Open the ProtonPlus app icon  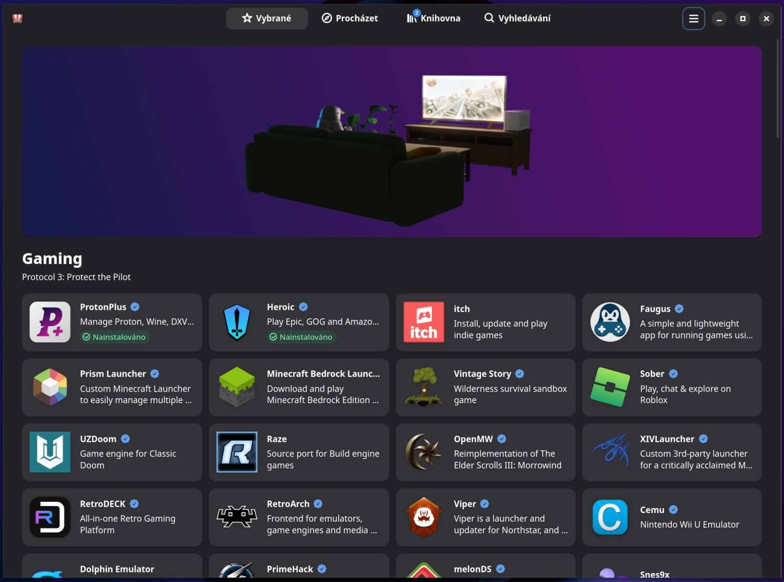click(50, 322)
